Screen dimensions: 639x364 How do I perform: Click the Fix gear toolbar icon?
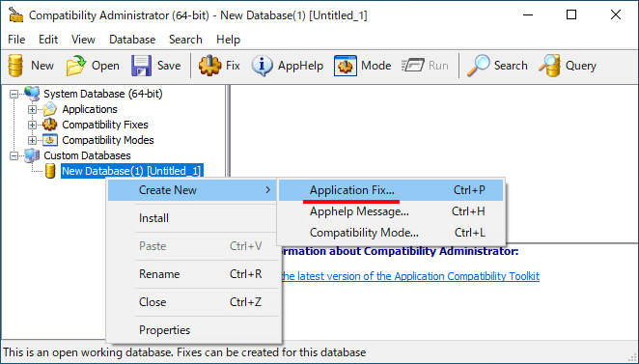point(209,66)
